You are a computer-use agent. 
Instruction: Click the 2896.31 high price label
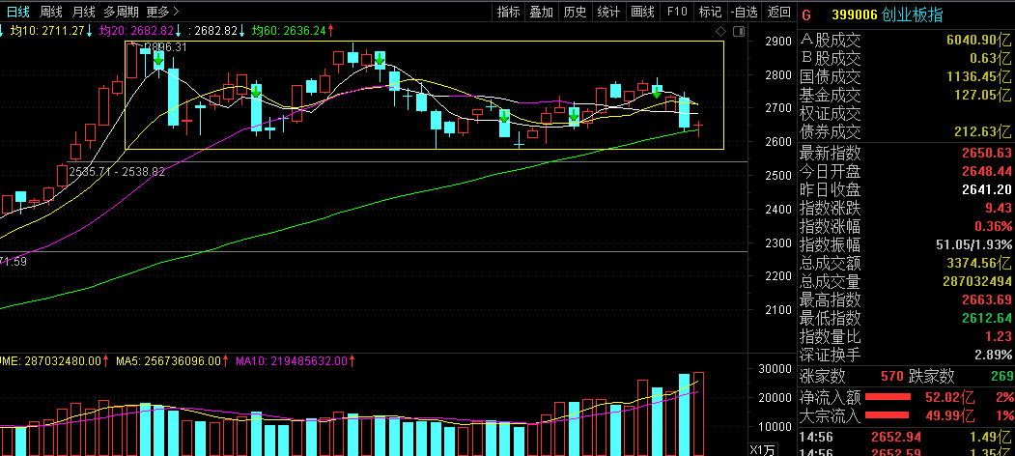[165, 47]
